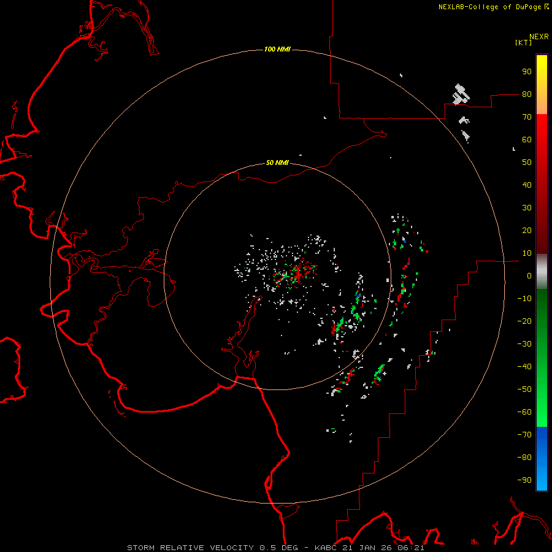
Task: Click the NEXLAB-College of DuPage watermark text
Action: (x=493, y=7)
